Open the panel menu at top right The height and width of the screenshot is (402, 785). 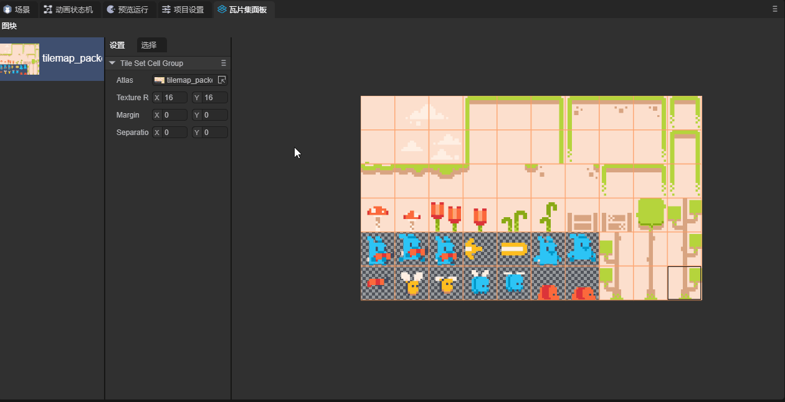pyautogui.click(x=774, y=9)
